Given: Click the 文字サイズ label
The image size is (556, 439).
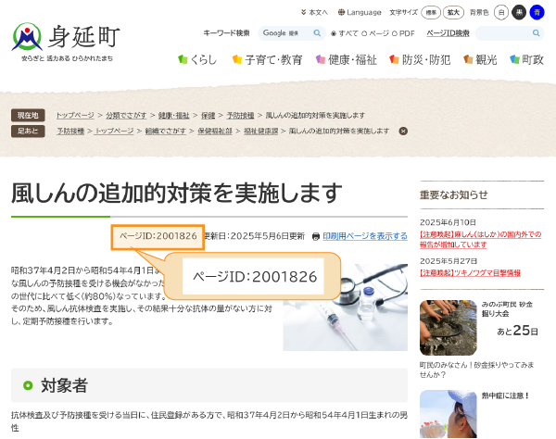Looking at the screenshot, I should coord(403,12).
